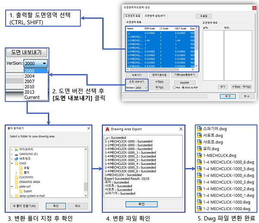Click the CLICKINFO folder icon

[x=16, y=177]
